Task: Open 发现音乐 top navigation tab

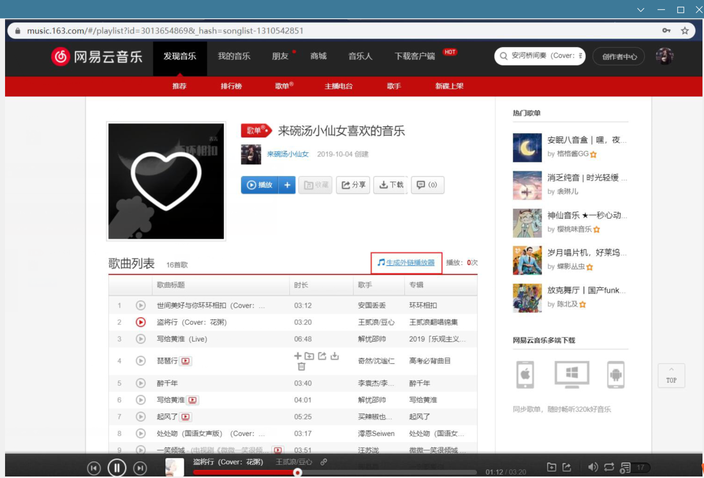Action: 180,56
